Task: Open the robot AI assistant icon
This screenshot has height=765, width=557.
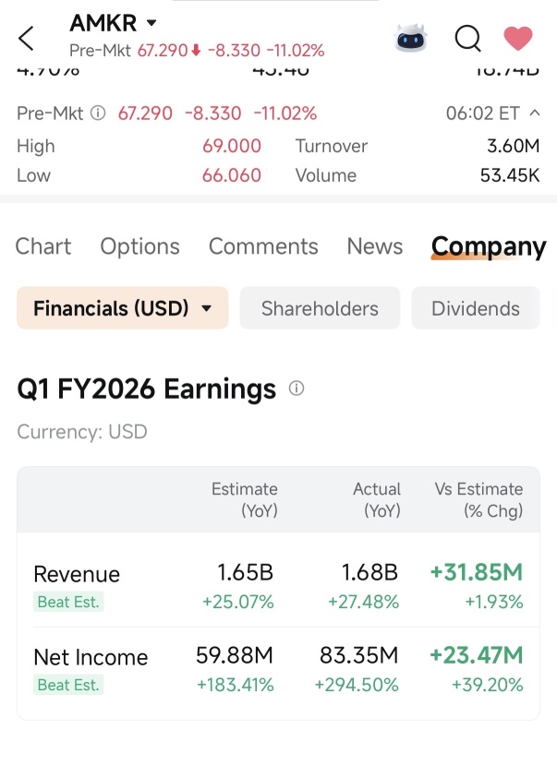Action: pos(410,38)
